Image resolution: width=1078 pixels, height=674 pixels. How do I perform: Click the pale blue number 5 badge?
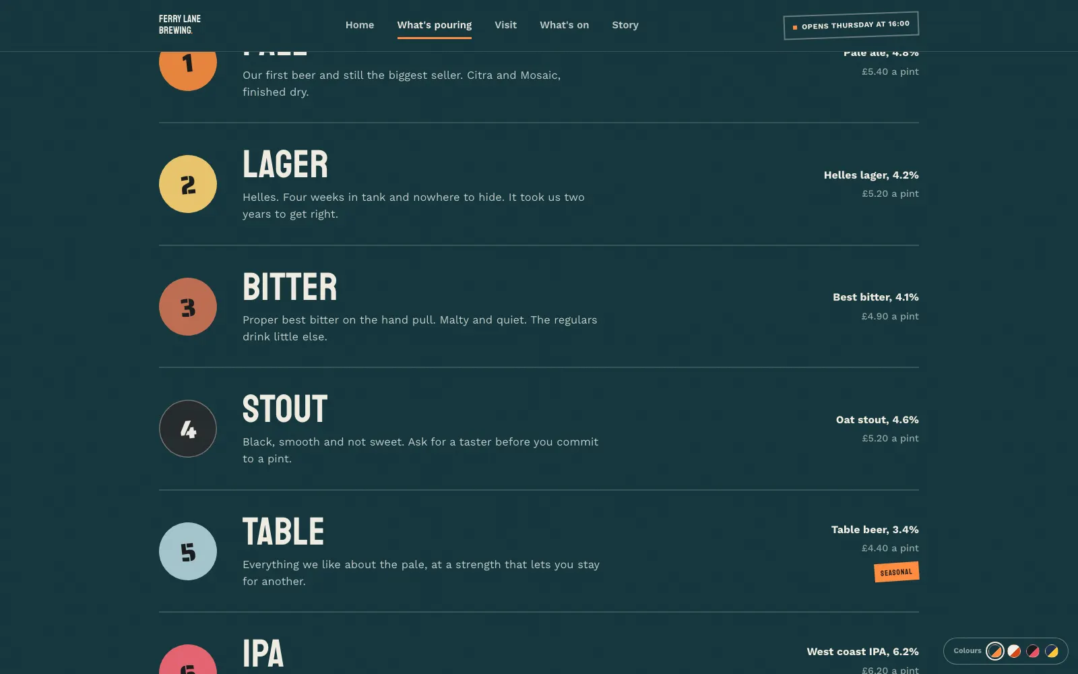(x=188, y=551)
